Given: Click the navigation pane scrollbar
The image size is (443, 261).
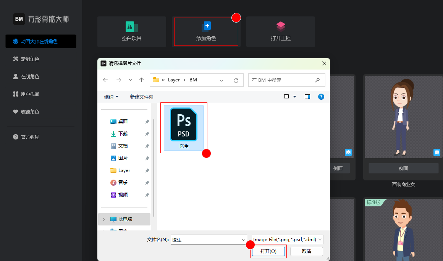Looking at the screenshot, I should [154, 167].
